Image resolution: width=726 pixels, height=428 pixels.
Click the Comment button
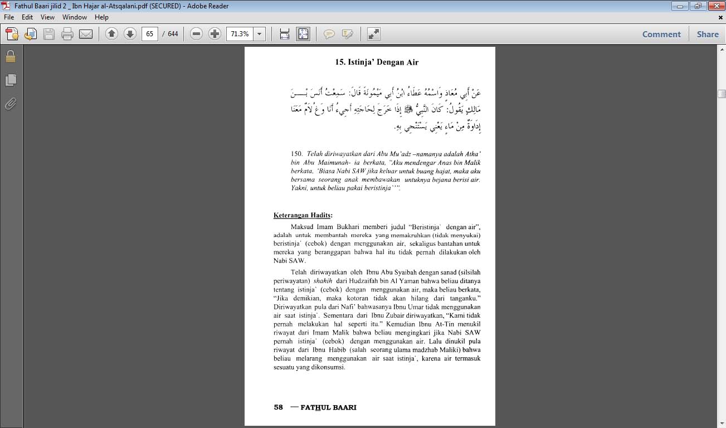pyautogui.click(x=661, y=34)
